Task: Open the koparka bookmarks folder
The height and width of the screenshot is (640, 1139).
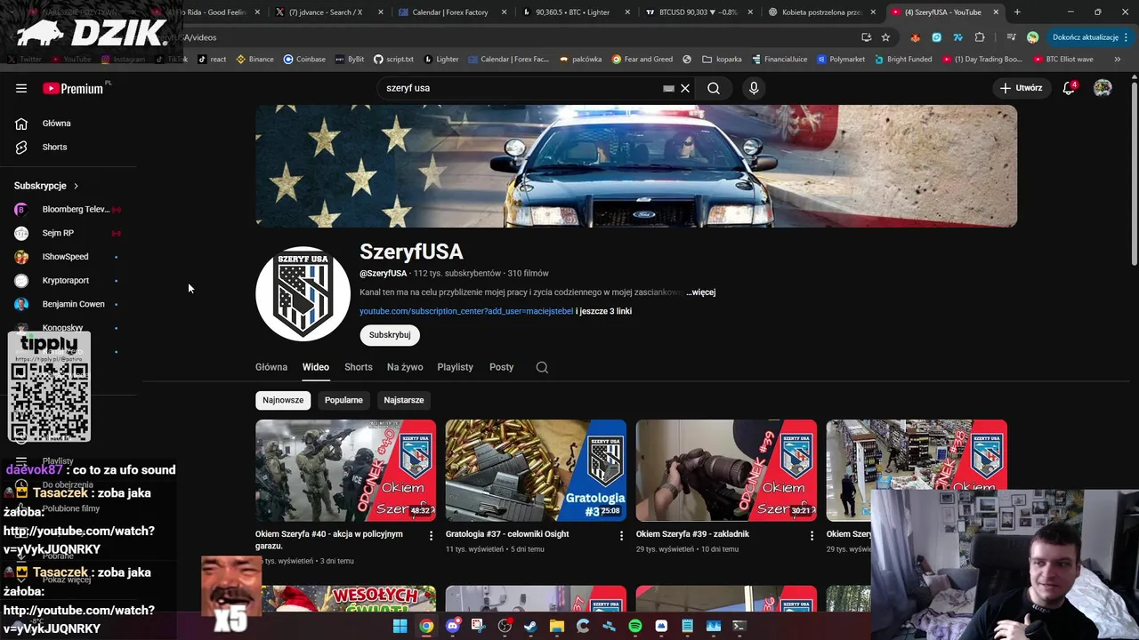Action: (722, 59)
